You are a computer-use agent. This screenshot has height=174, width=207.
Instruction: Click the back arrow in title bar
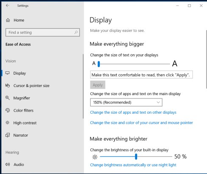(x=8, y=6)
